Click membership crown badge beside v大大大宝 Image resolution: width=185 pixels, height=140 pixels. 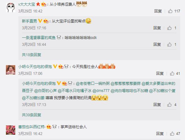coord(44,4)
